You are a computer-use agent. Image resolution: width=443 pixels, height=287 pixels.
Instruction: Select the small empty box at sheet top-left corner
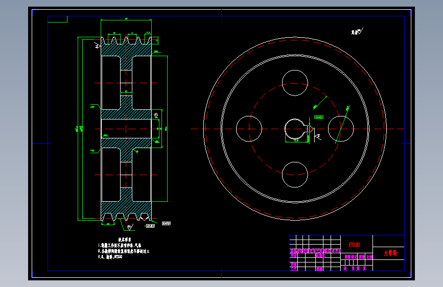[x=57, y=19]
